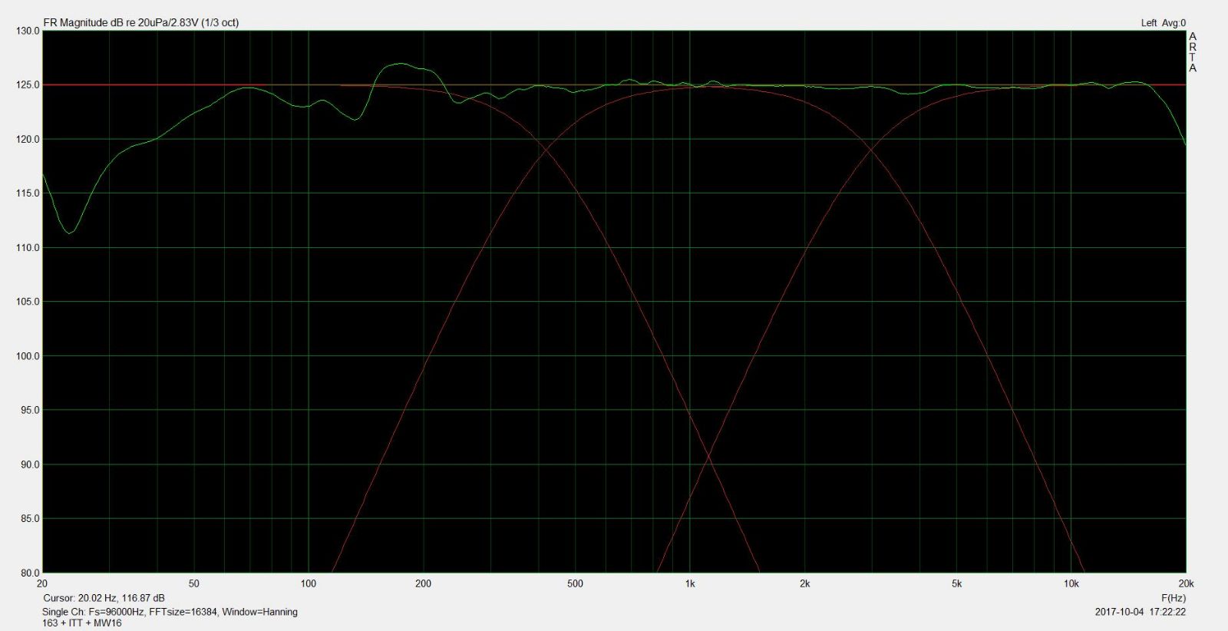This screenshot has height=631, width=1228.
Task: Click the 125.0 dB axis value
Action: (28, 85)
